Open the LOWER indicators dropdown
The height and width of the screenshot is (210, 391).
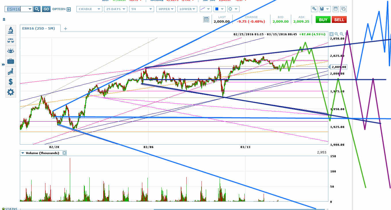(x=187, y=9)
